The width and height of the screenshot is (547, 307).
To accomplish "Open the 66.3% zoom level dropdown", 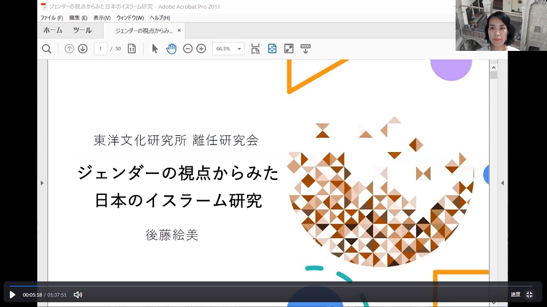I will [239, 49].
